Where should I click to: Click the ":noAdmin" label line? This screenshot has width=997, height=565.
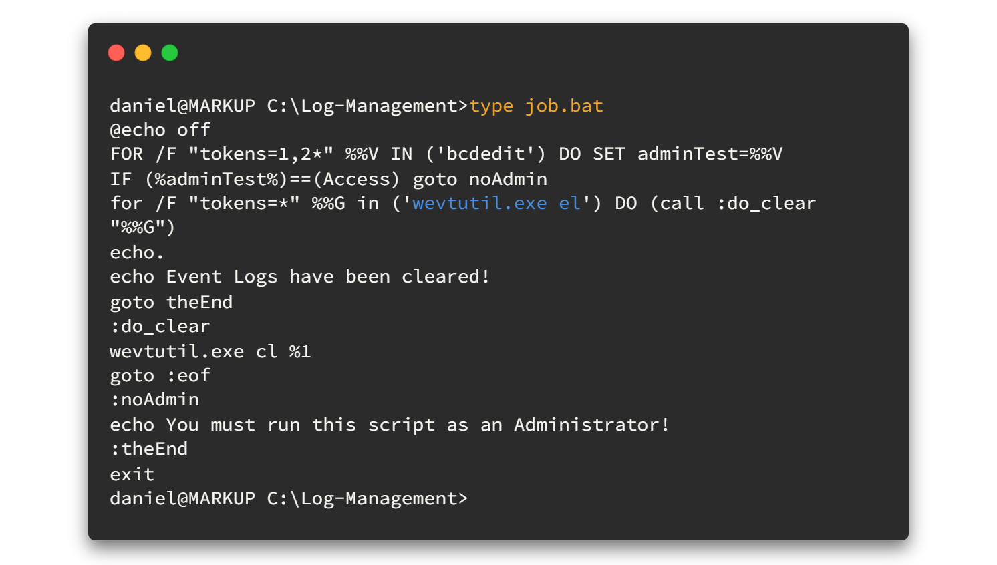point(155,399)
